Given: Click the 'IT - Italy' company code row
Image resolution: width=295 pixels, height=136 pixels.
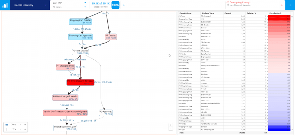Looking at the screenshot, I should [x=234, y=89].
